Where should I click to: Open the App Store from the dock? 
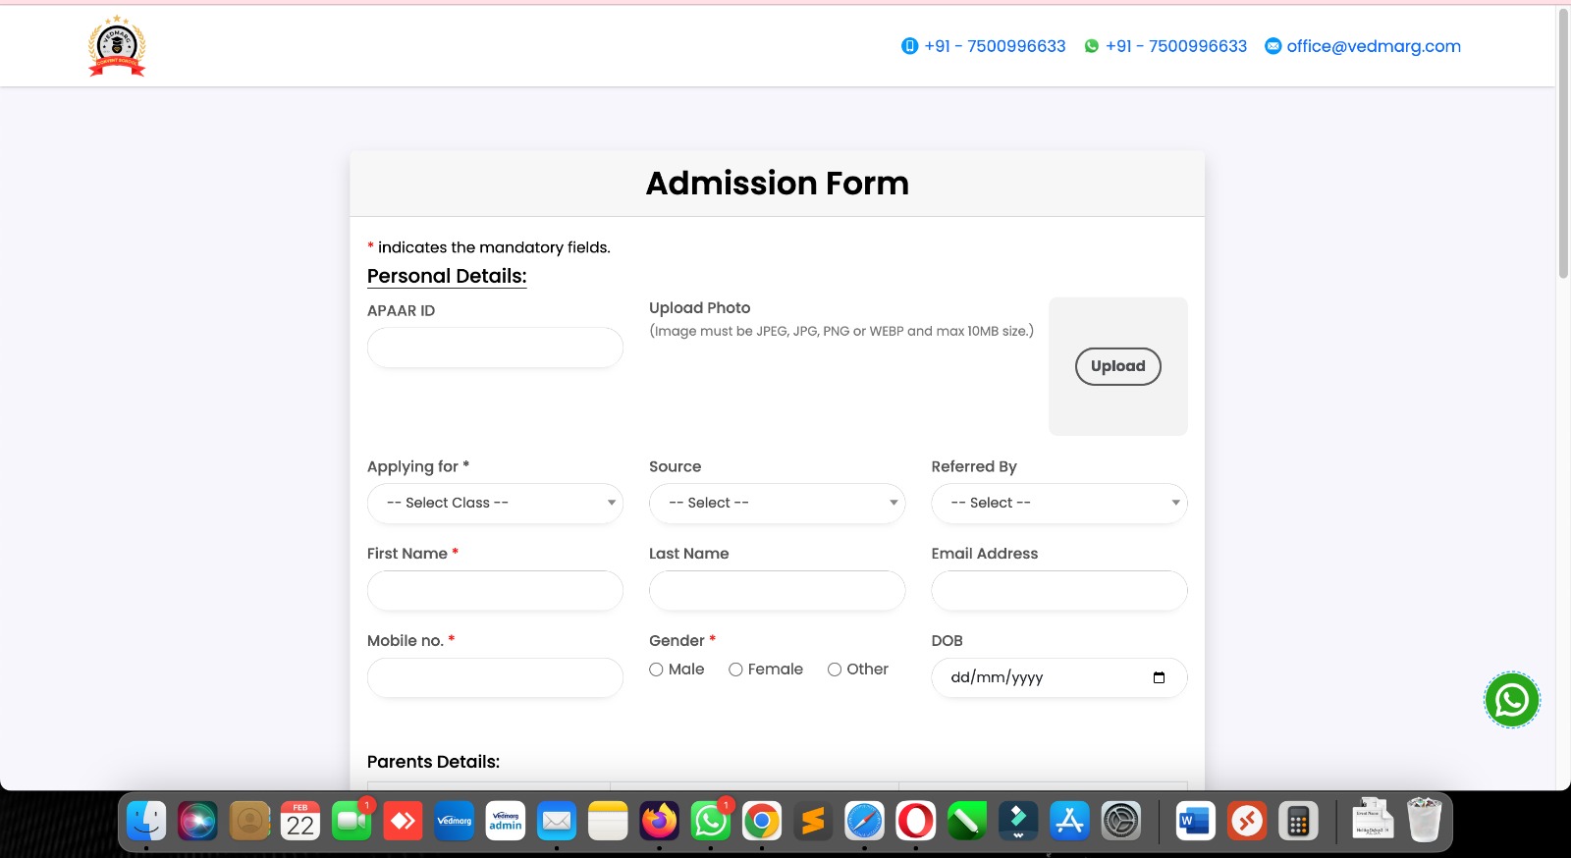(1069, 821)
